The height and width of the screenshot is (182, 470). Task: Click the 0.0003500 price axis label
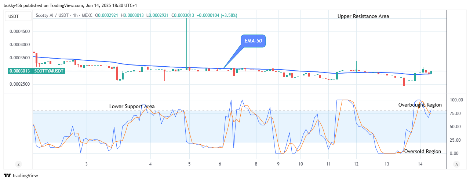[19, 58]
